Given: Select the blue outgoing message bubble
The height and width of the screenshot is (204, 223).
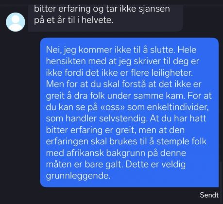Looking at the screenshot, I should pos(129,112).
